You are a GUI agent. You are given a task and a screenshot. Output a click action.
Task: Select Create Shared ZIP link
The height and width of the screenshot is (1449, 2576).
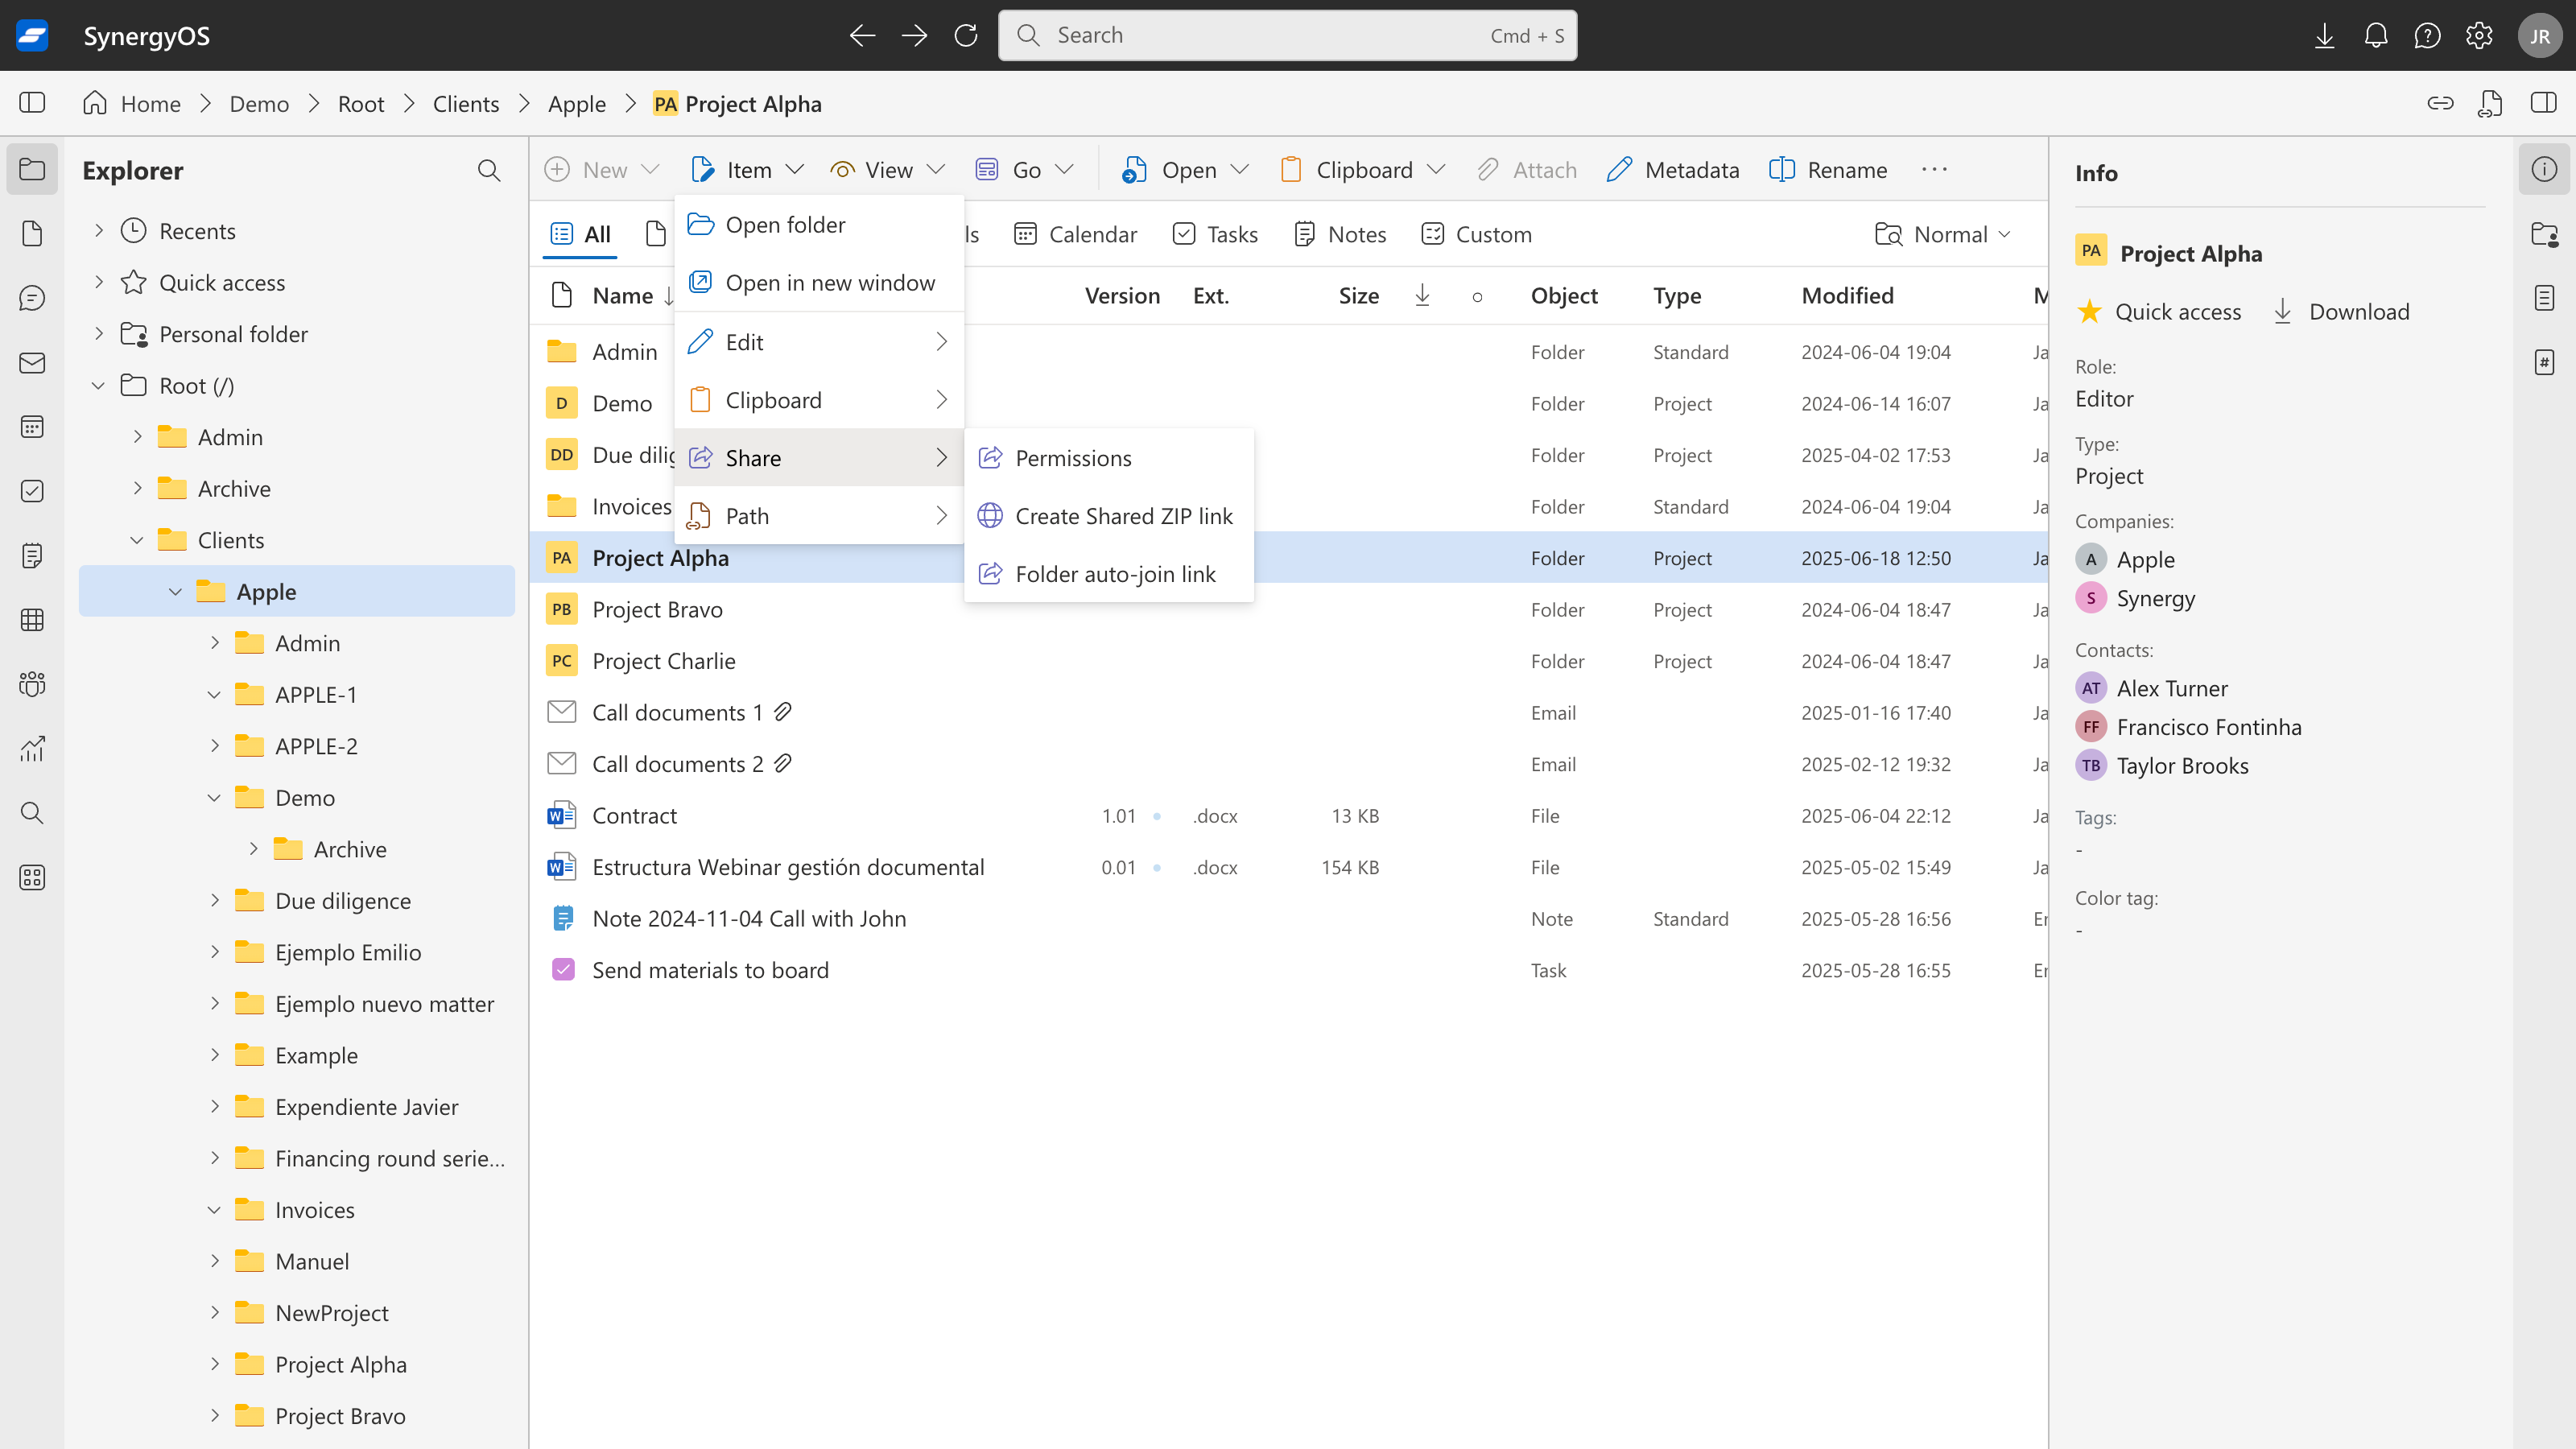[1123, 516]
